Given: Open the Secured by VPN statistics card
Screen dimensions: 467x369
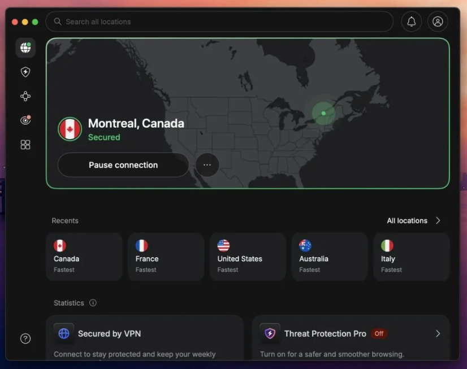Looking at the screenshot, I should coord(145,338).
